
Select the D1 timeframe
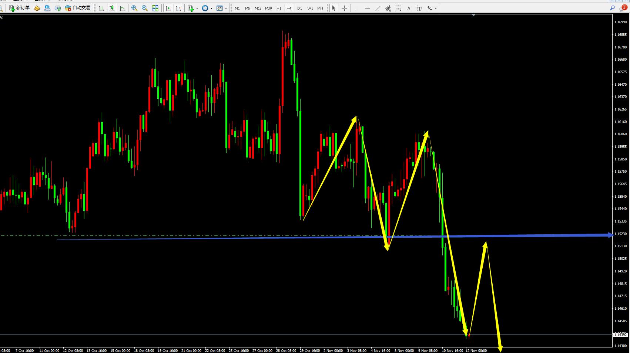click(x=299, y=8)
